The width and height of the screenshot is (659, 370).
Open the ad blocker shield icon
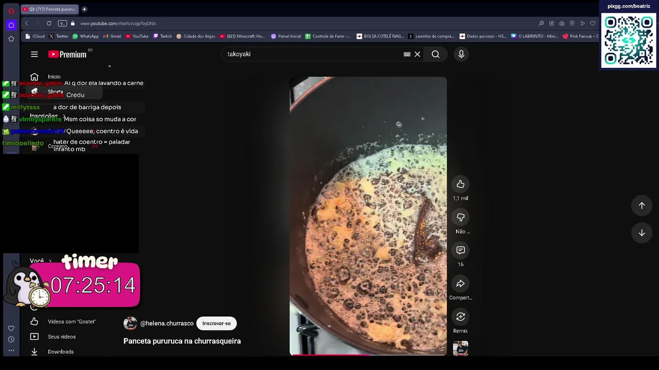pyautogui.click(x=572, y=23)
